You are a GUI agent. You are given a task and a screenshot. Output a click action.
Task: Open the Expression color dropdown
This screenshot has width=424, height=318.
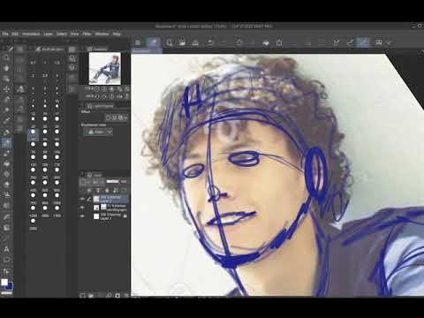pyautogui.click(x=98, y=132)
